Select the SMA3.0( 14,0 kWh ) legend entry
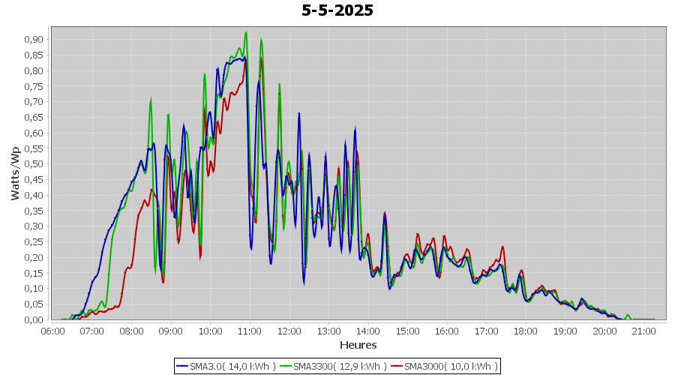This screenshot has width=675, height=375. (x=226, y=366)
